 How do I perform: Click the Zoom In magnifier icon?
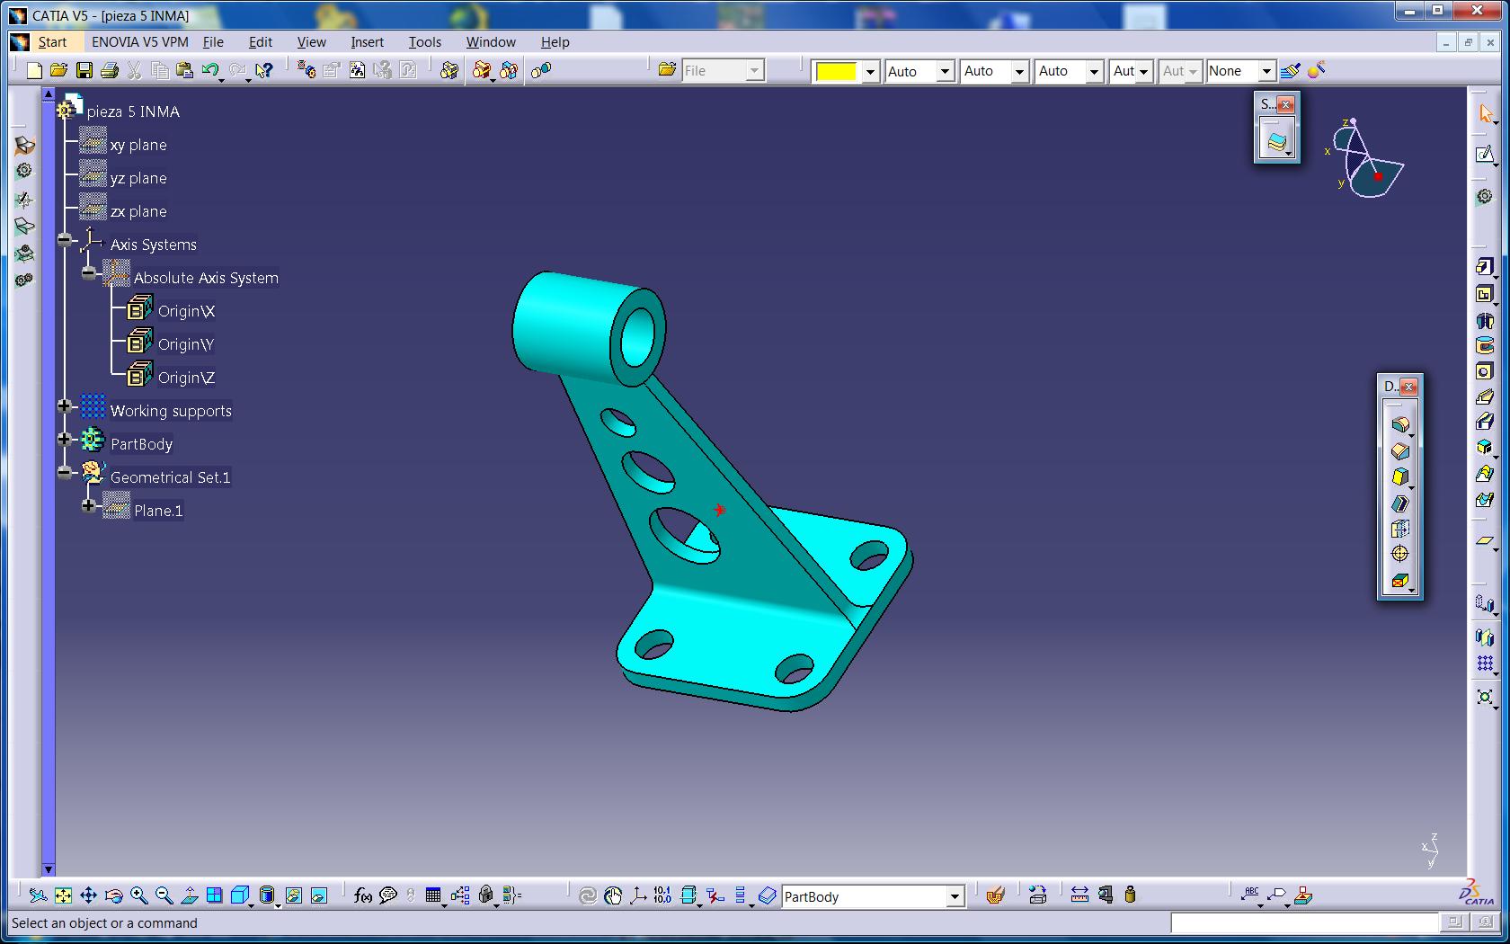pos(138,895)
